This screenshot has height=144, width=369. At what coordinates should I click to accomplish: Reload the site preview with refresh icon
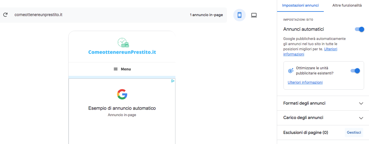pyautogui.click(x=5, y=15)
